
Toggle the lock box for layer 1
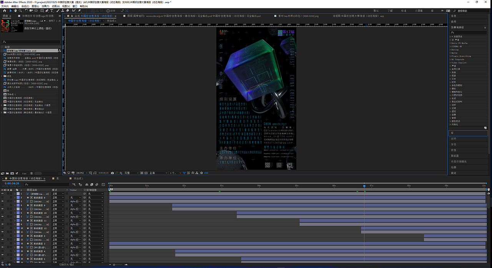click(x=11, y=194)
